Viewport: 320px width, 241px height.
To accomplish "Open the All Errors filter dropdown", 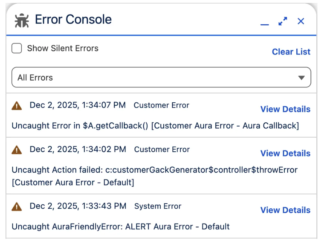I will (161, 77).
